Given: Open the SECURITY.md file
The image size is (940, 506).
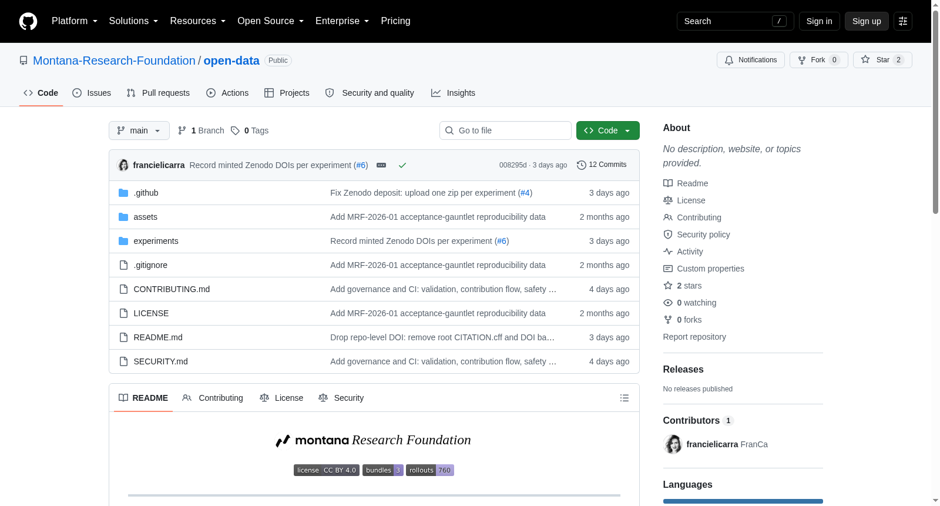Looking at the screenshot, I should [160, 361].
